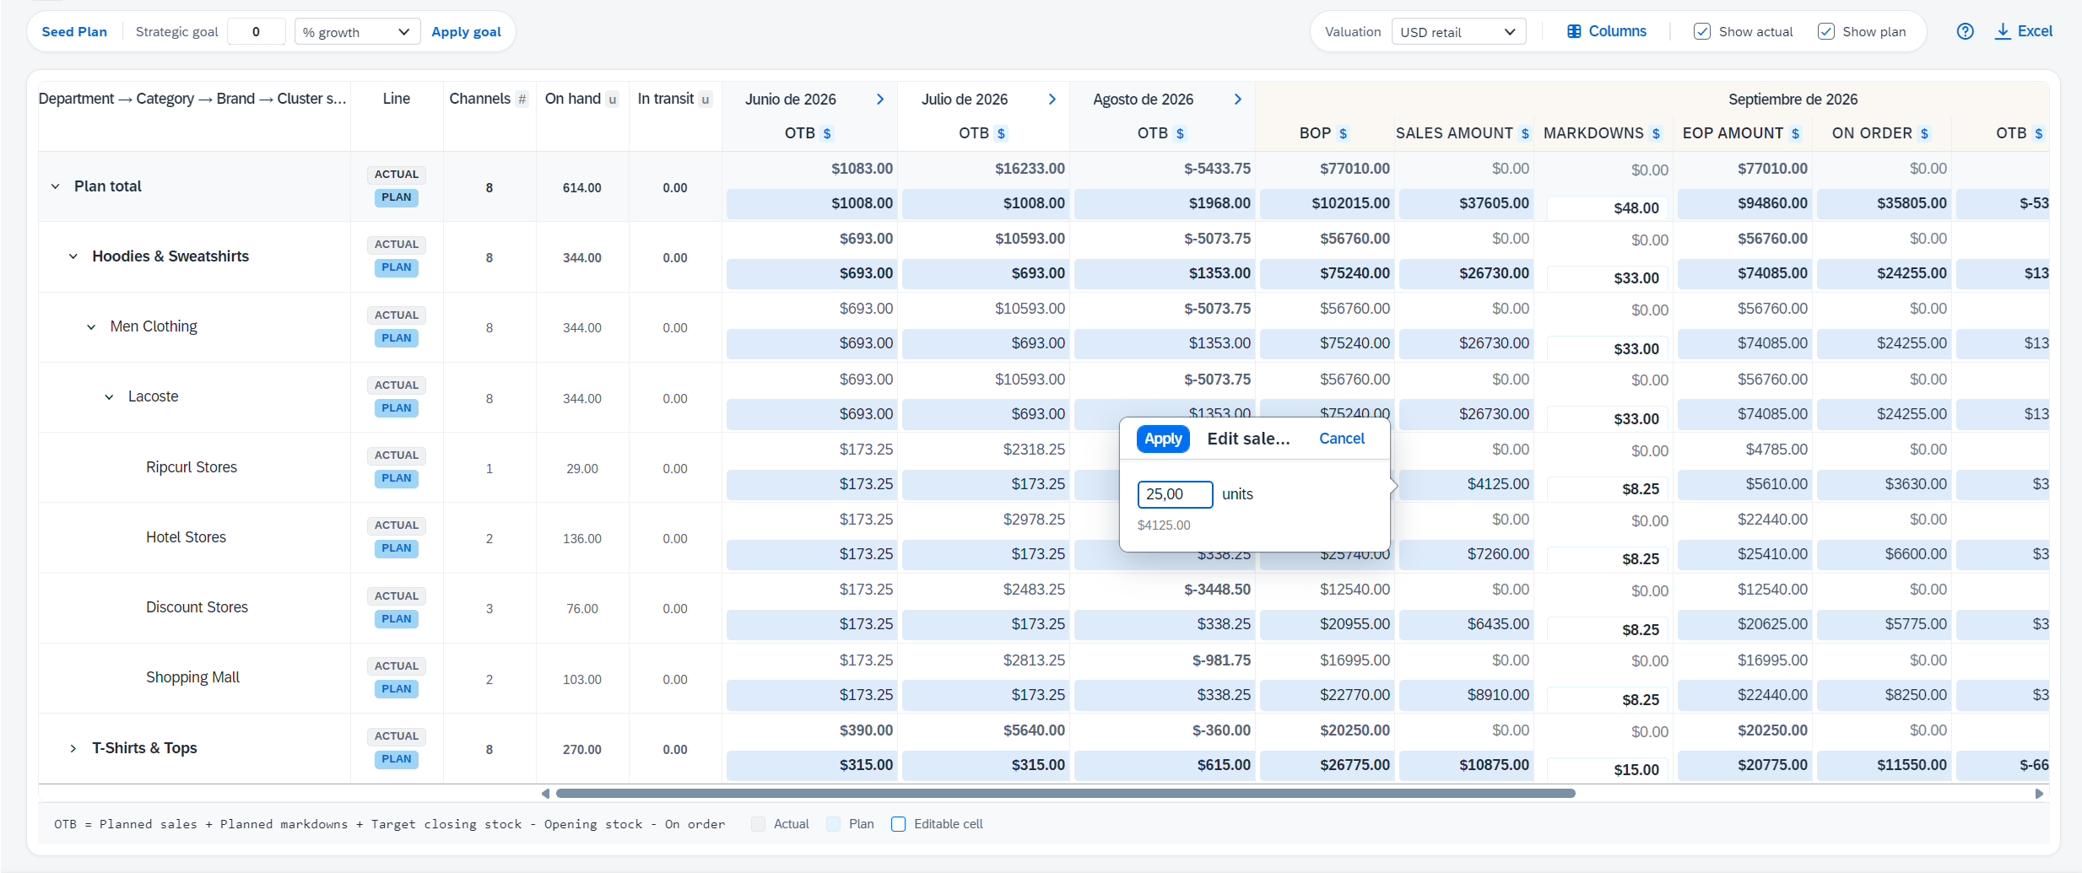2082x873 pixels.
Task: Expand the Julio de 2026 month columns
Action: 1052,100
